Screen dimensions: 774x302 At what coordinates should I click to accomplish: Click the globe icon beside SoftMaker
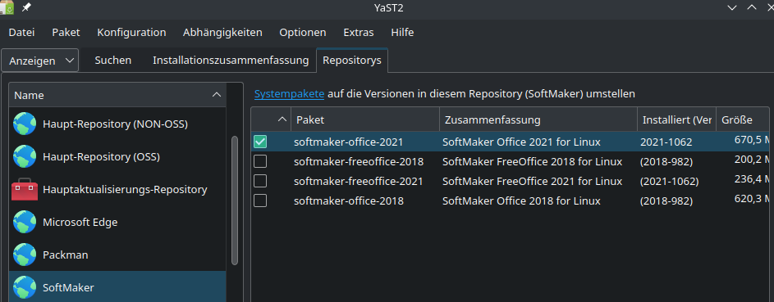pyautogui.click(x=24, y=287)
